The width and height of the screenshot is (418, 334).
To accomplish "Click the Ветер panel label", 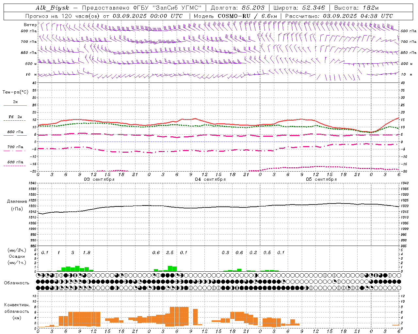I will point(30,25).
